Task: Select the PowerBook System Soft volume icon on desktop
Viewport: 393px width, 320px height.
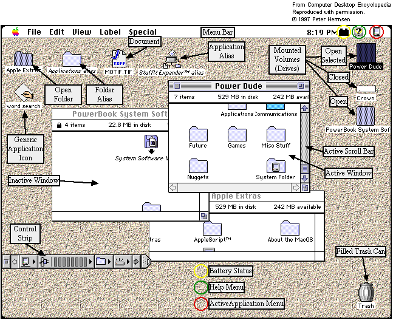Action: tap(366, 116)
